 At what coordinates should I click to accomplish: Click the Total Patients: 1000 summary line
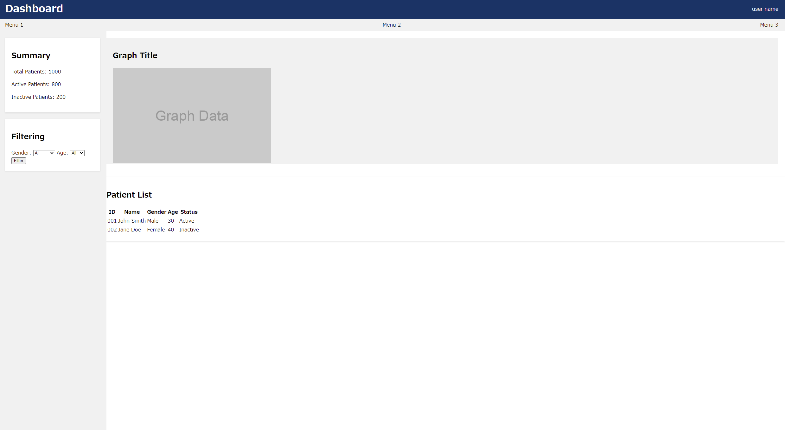(x=36, y=72)
